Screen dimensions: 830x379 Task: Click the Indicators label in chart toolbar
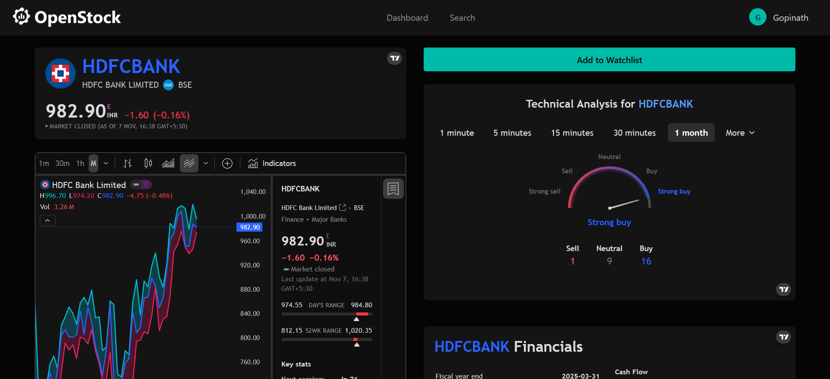click(x=279, y=163)
